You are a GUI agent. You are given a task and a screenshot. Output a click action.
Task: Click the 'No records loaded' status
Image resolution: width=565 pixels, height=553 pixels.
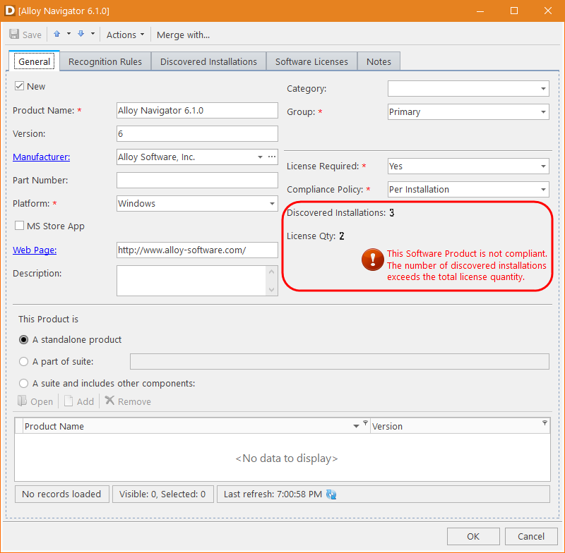61,494
